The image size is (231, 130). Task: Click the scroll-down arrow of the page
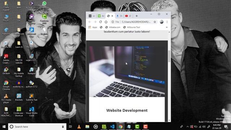click(x=169, y=120)
